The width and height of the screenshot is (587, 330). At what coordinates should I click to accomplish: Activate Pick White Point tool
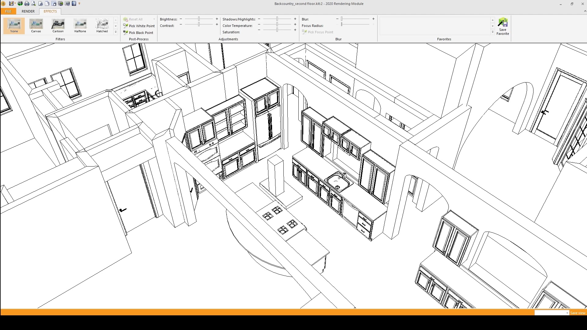139,26
